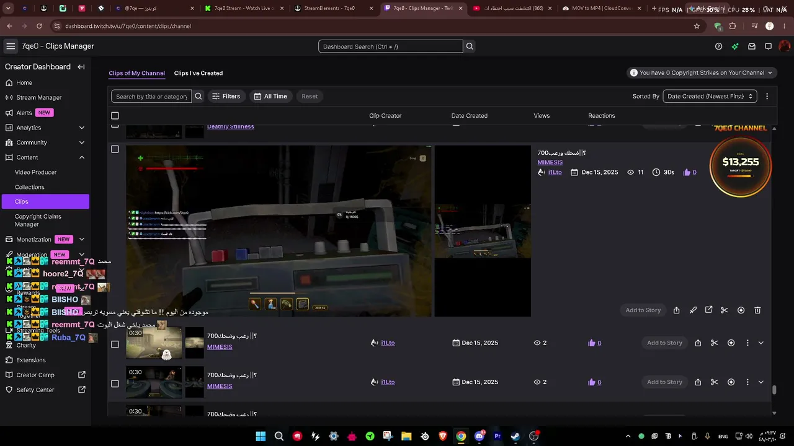Click the search by title or category field
The height and width of the screenshot is (446, 794).
(151, 96)
